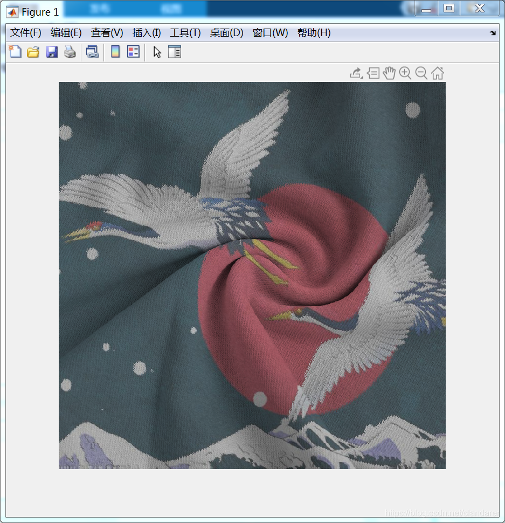Click the Link Plot icon
This screenshot has height=523, width=505.
(x=92, y=52)
